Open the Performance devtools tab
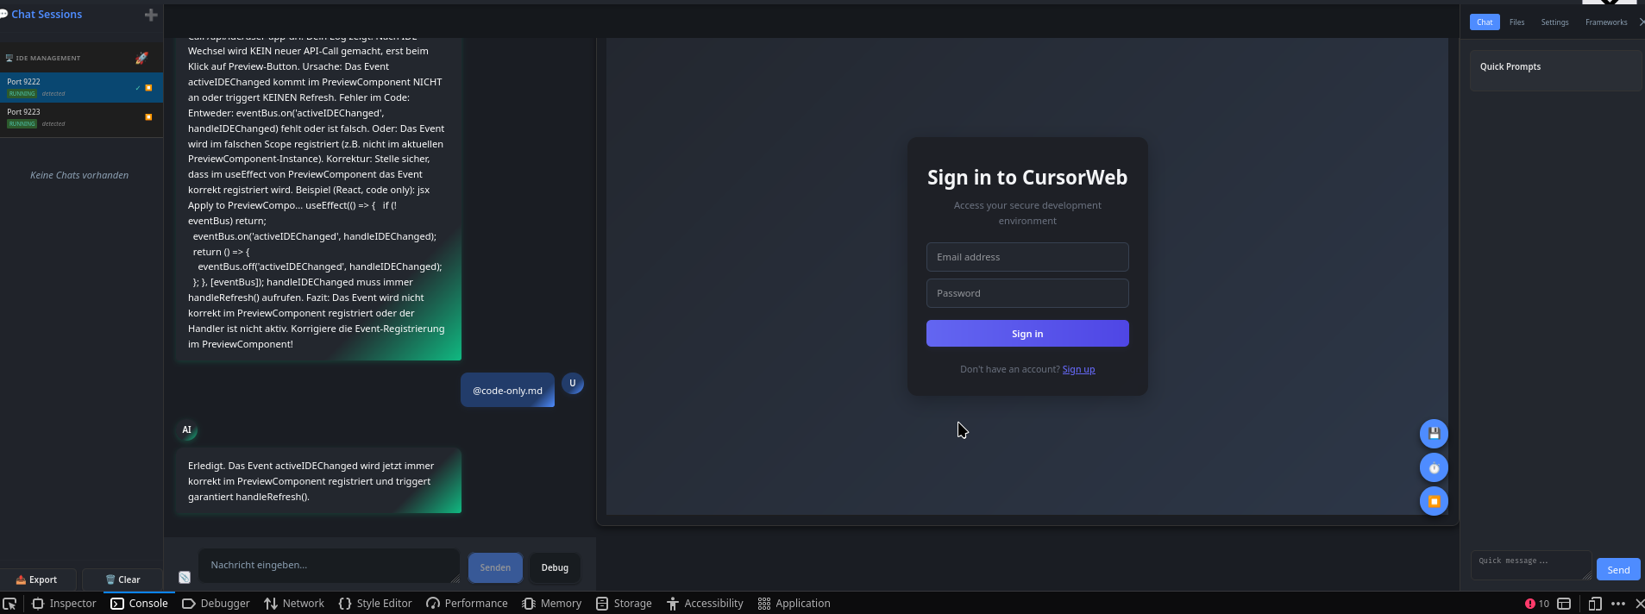 point(467,604)
